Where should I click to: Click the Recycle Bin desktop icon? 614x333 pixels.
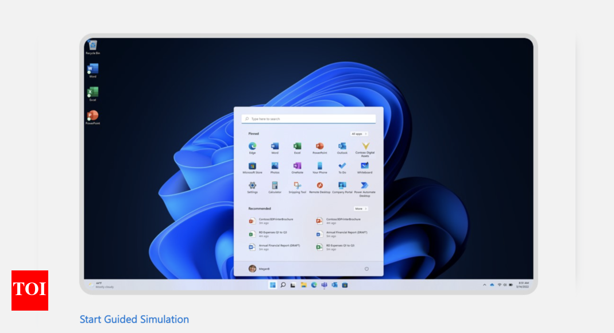93,47
